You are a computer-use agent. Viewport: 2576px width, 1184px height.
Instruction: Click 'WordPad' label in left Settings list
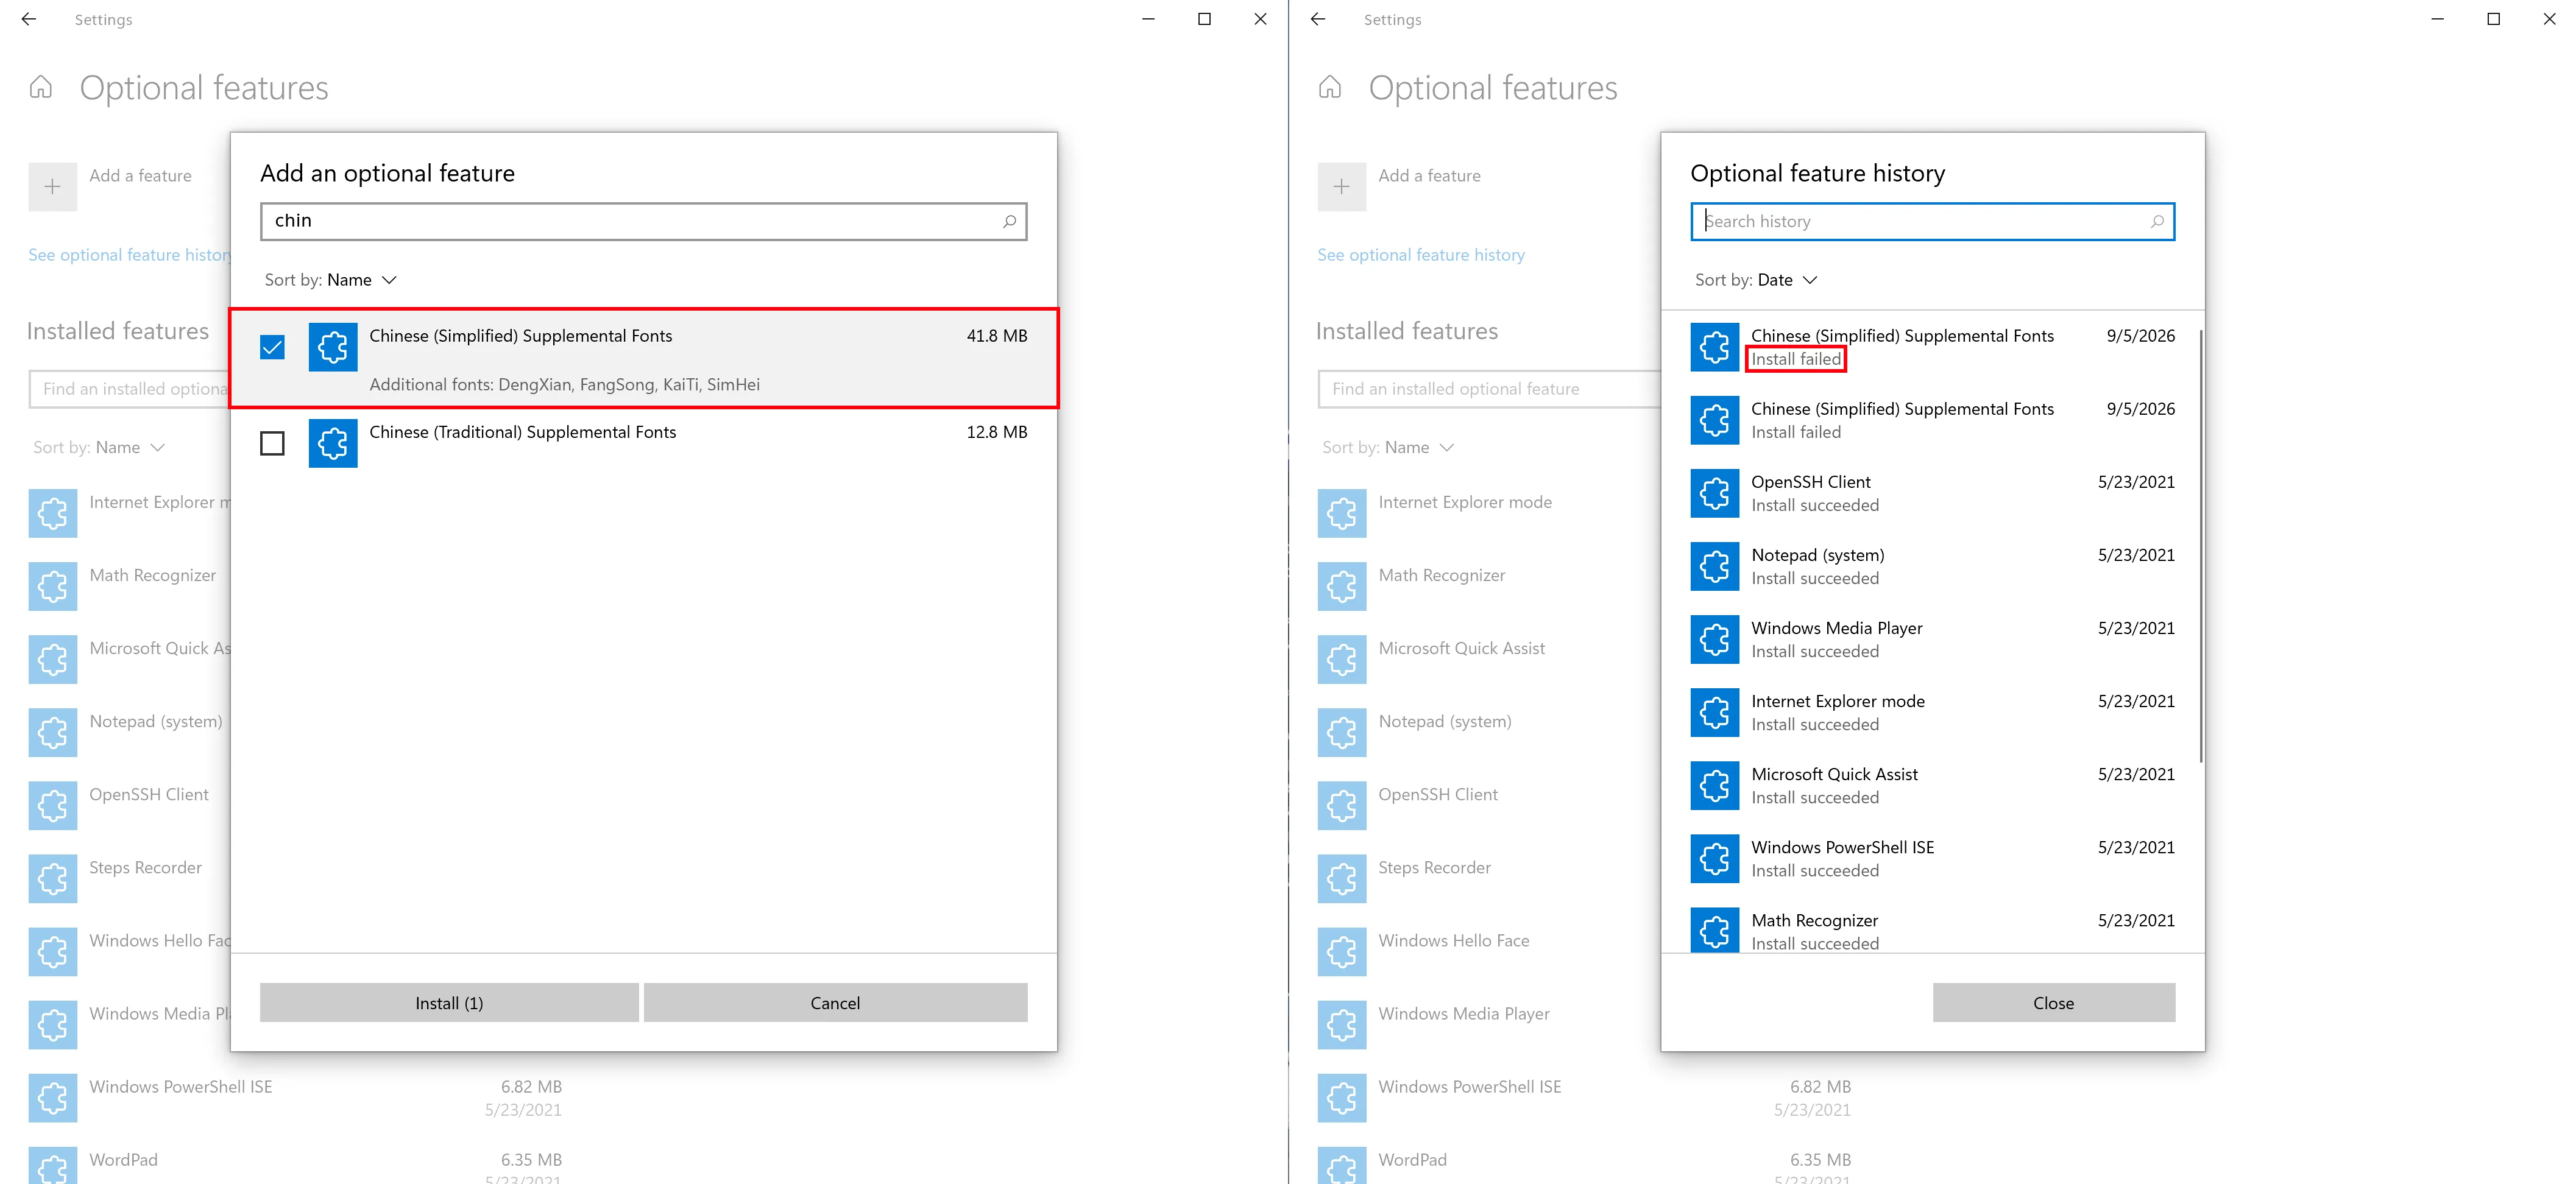(123, 1159)
